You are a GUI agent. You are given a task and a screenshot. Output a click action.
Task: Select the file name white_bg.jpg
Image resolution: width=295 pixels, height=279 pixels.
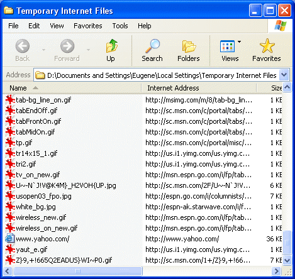(36, 207)
